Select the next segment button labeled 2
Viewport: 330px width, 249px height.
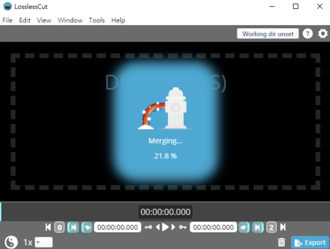tap(272, 227)
